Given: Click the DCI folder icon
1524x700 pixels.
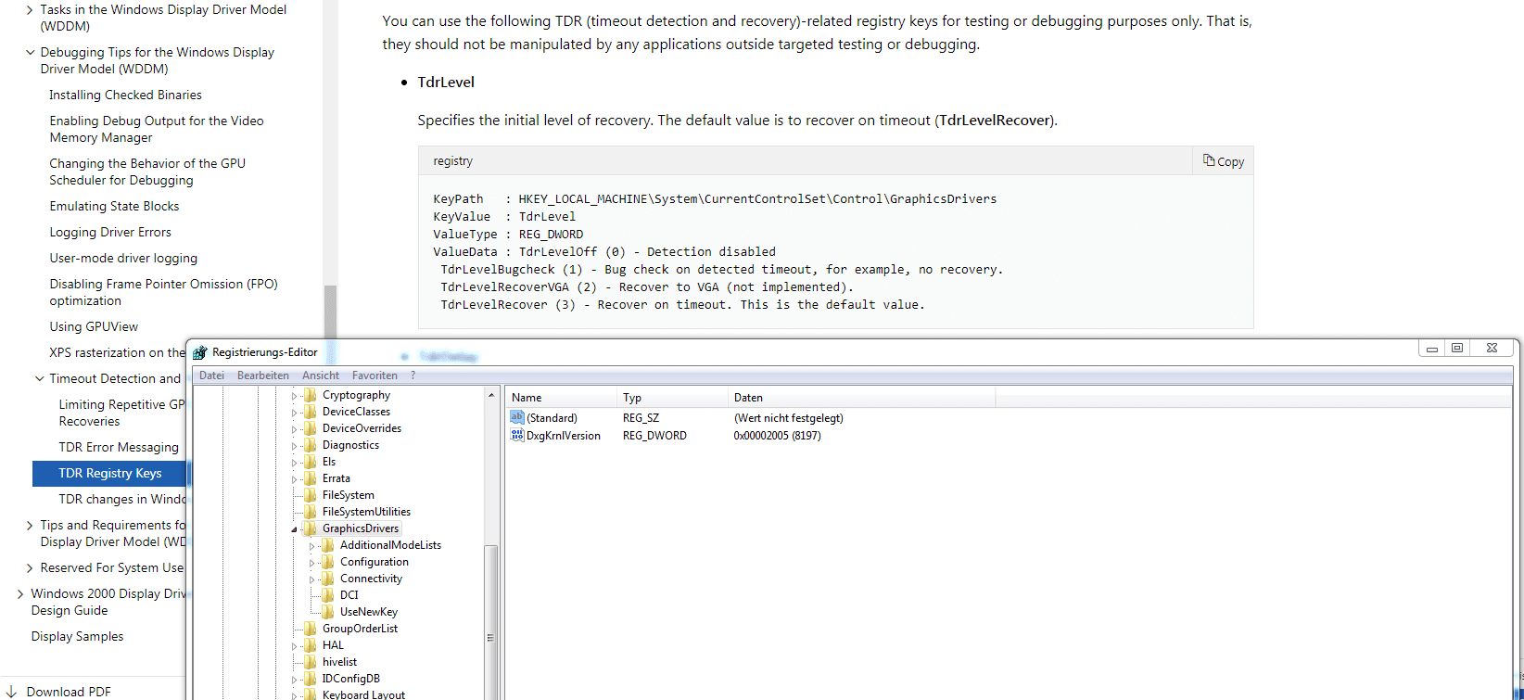Looking at the screenshot, I should [x=328, y=595].
